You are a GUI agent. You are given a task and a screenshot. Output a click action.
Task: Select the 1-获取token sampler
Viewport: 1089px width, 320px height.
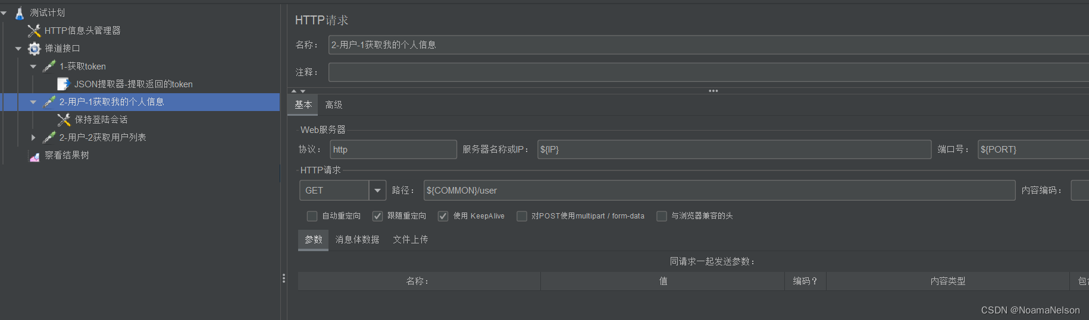coord(83,66)
